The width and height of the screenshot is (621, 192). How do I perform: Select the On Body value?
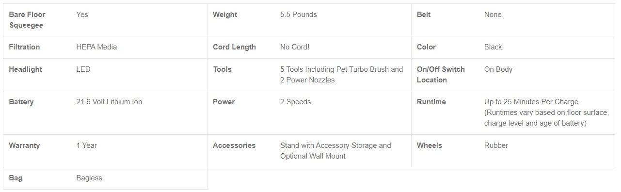pyautogui.click(x=498, y=69)
